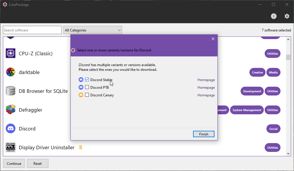The height and width of the screenshot is (171, 294).
Task: Click the Social tag on Discord row
Action: 273,129
